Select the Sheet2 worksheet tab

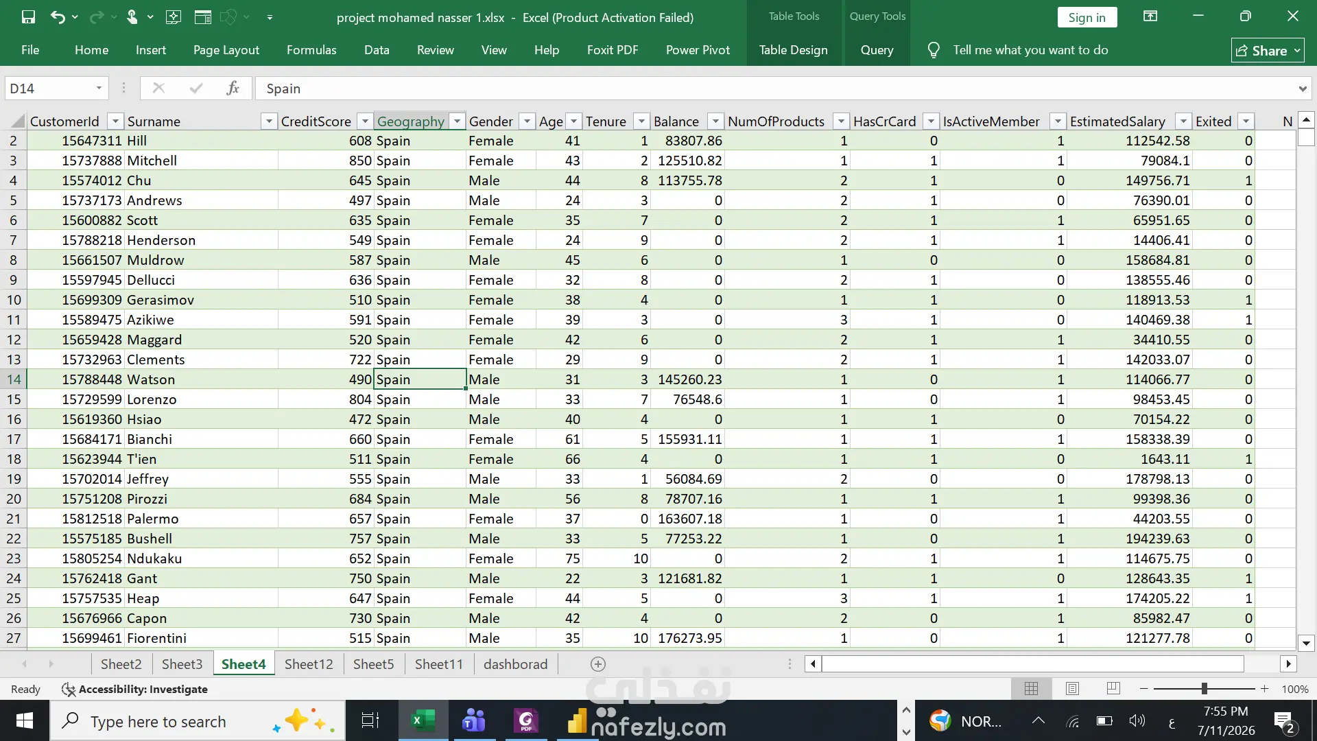click(x=121, y=664)
